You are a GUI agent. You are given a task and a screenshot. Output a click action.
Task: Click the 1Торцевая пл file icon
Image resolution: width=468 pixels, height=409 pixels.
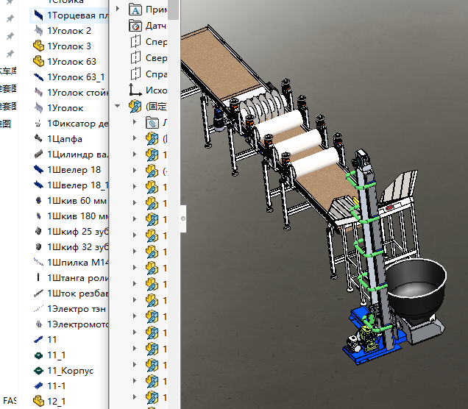click(x=38, y=15)
